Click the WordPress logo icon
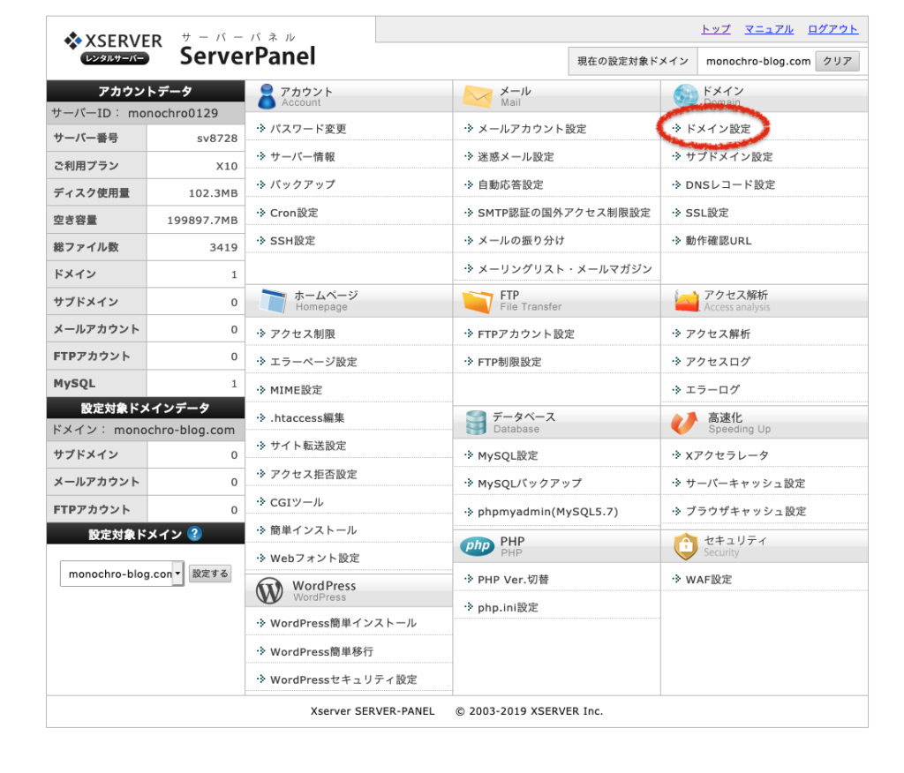Image resolution: width=904 pixels, height=773 pixels. pyautogui.click(x=269, y=591)
